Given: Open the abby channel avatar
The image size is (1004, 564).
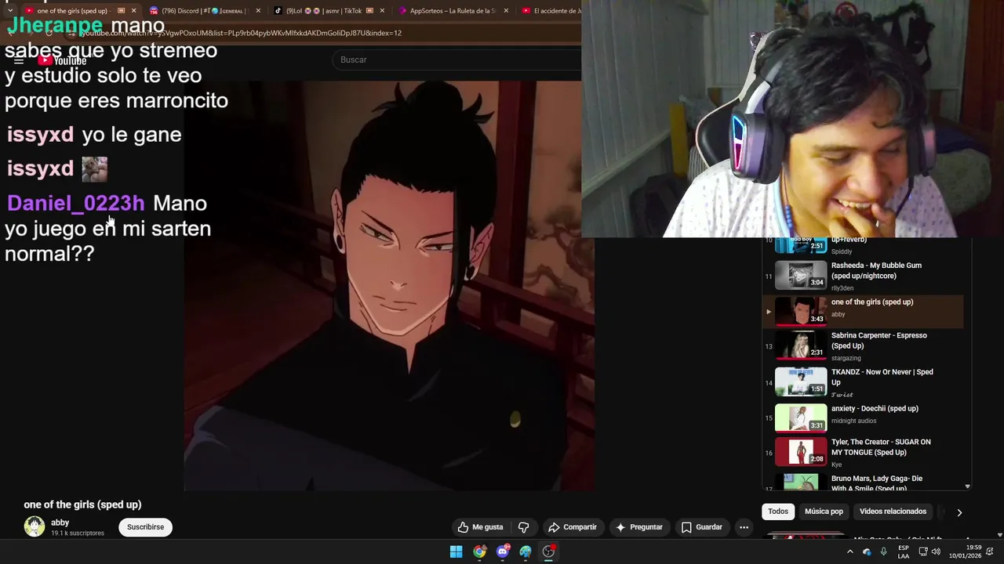Looking at the screenshot, I should pyautogui.click(x=35, y=526).
